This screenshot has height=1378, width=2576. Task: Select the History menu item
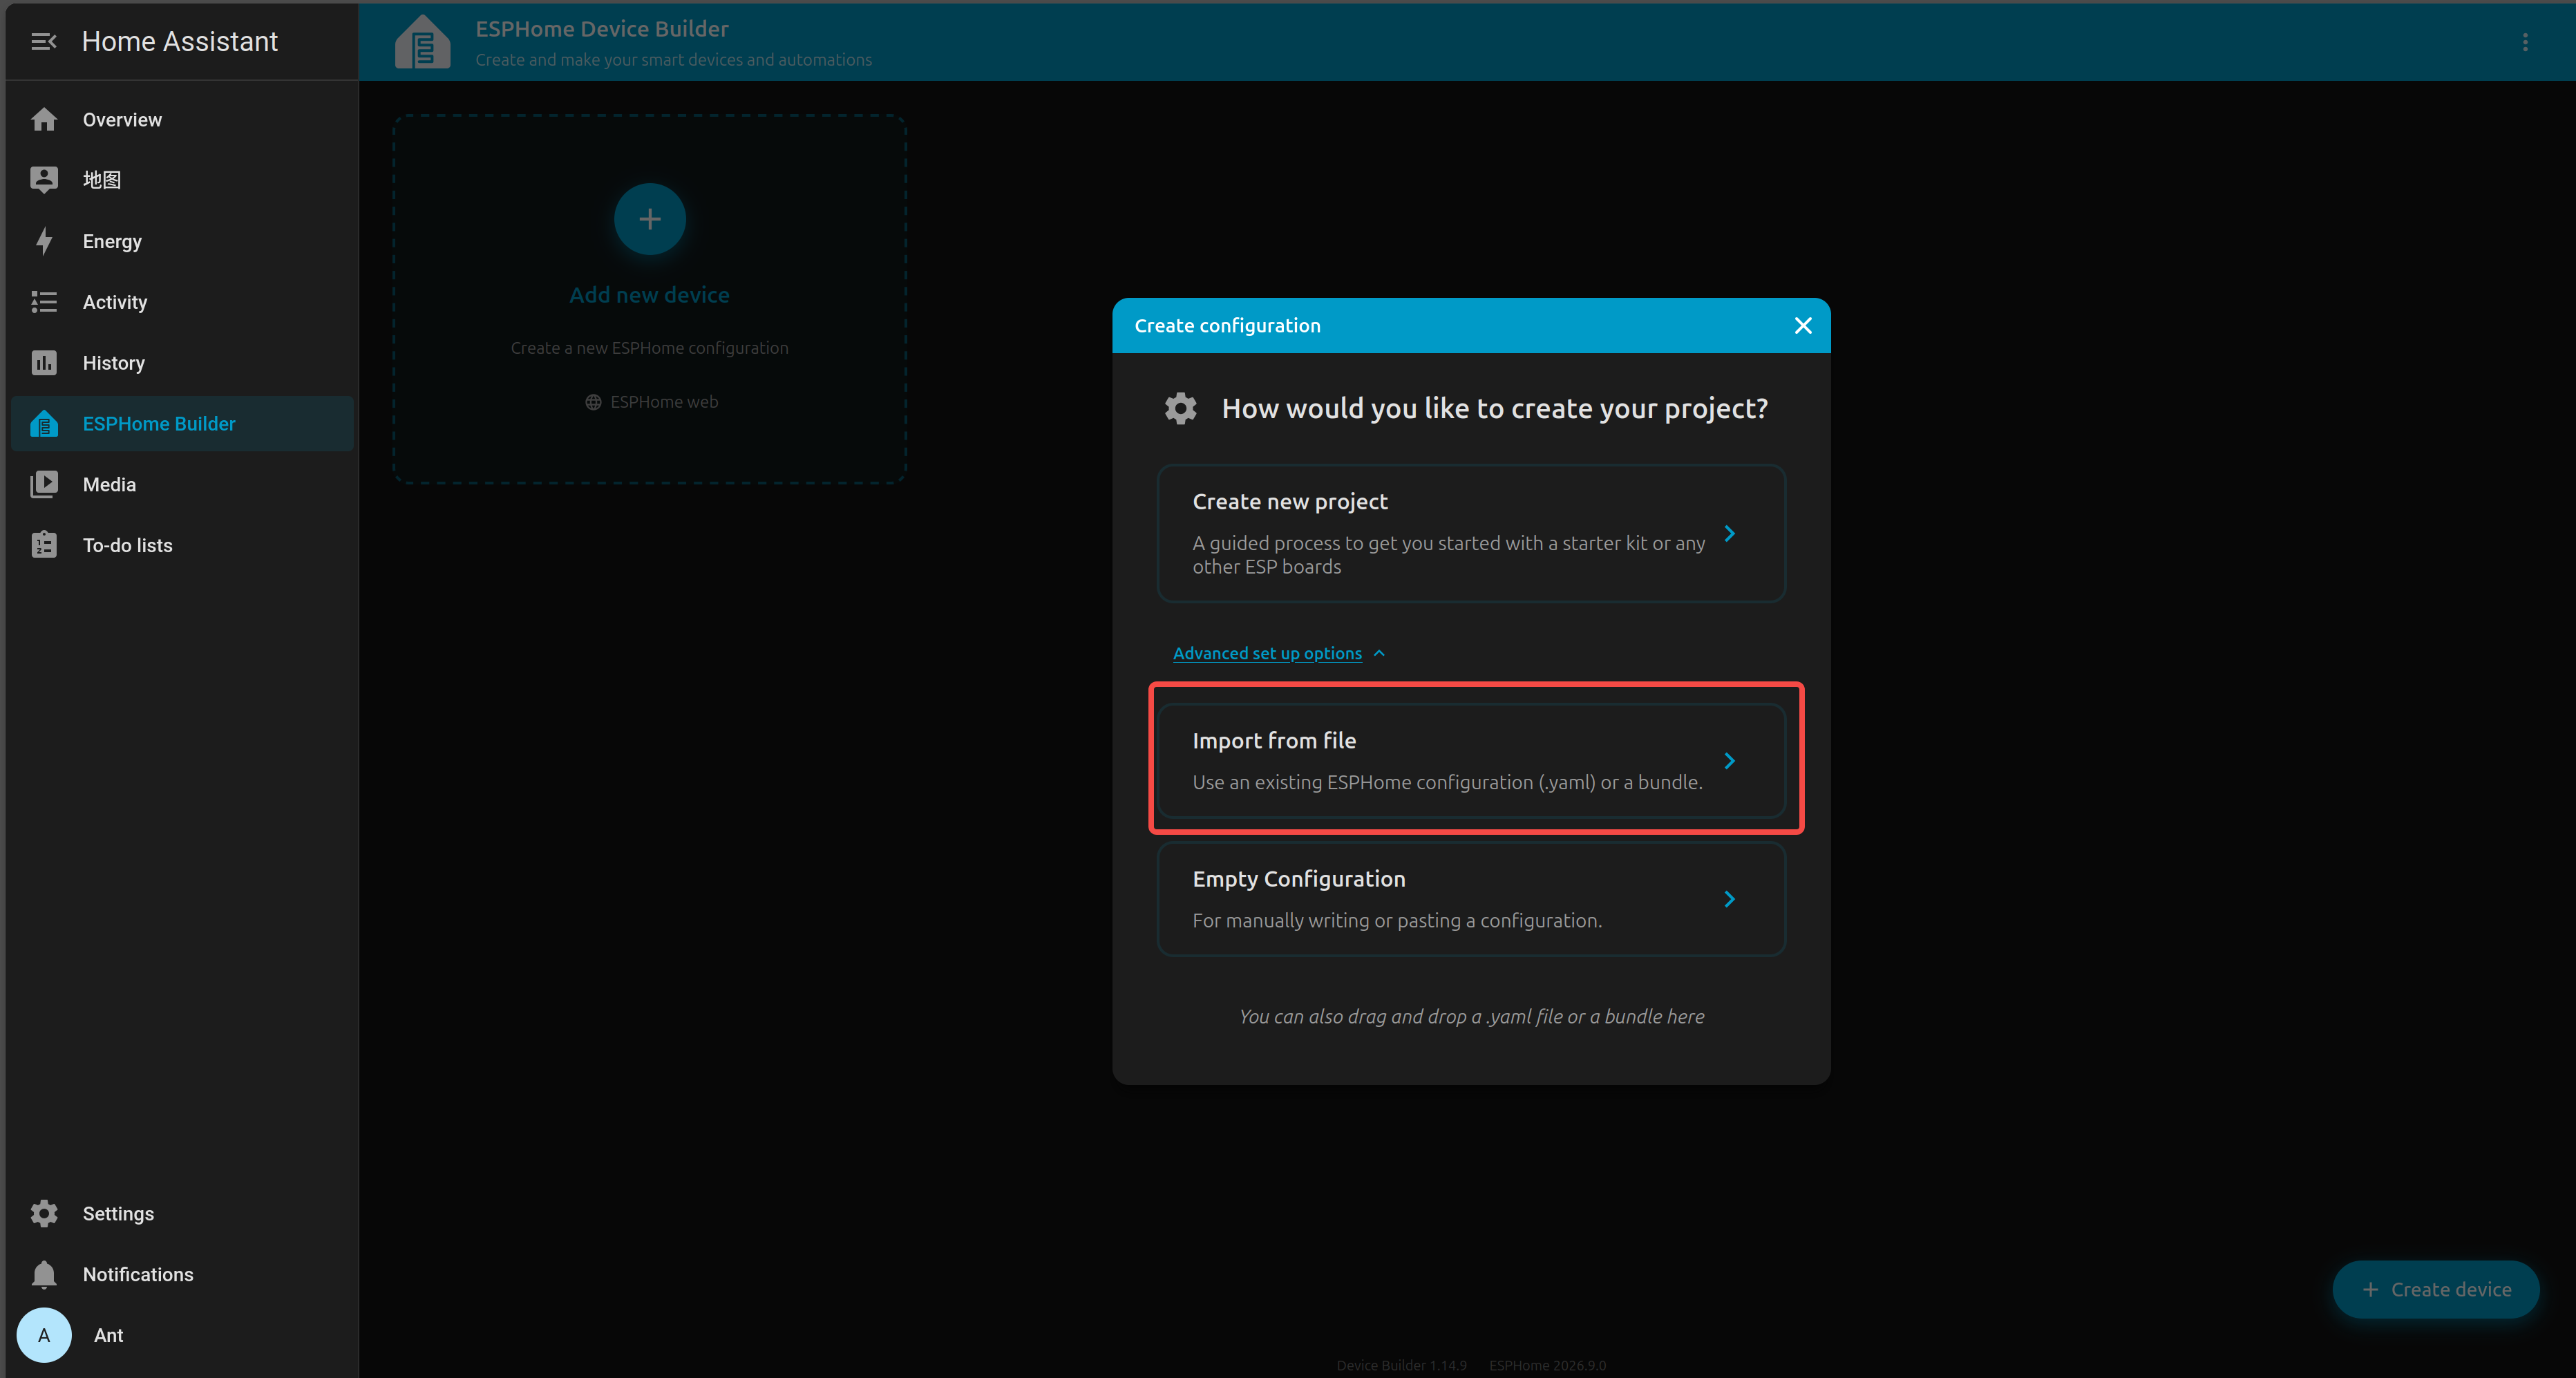tap(182, 363)
